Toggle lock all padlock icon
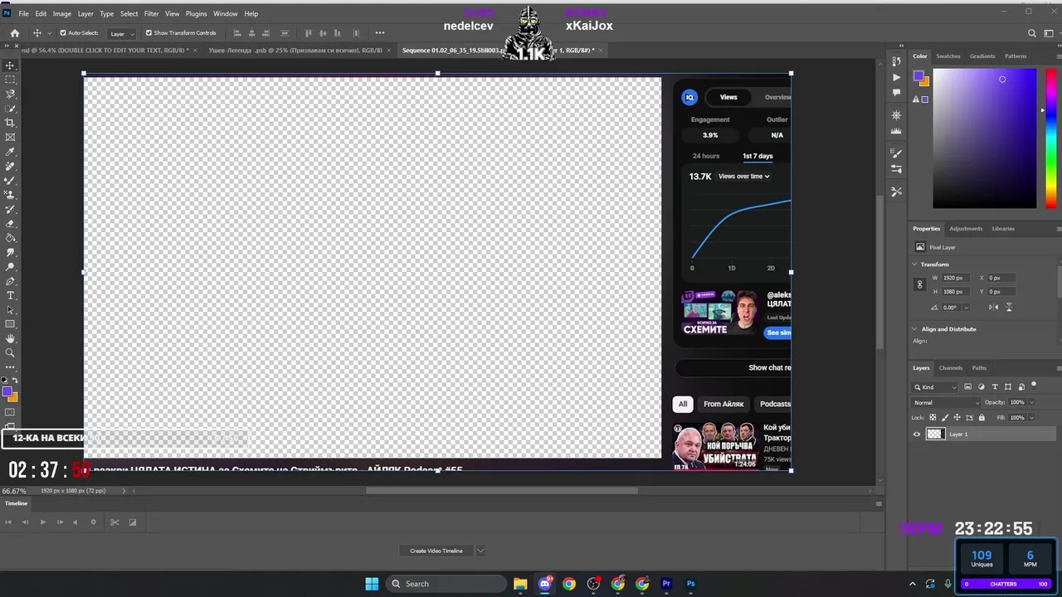 coord(982,417)
